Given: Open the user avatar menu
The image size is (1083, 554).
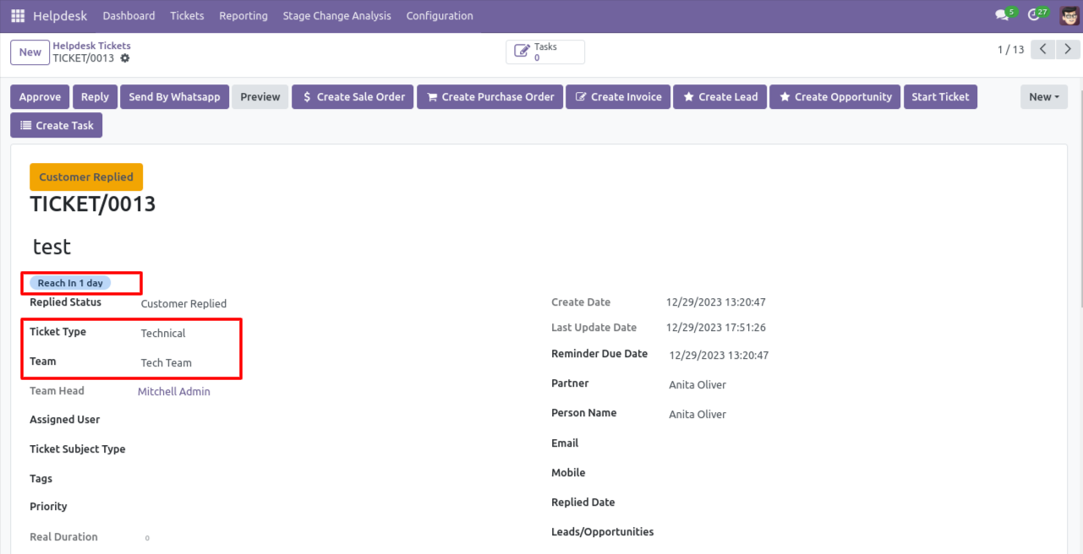Looking at the screenshot, I should pyautogui.click(x=1069, y=15).
